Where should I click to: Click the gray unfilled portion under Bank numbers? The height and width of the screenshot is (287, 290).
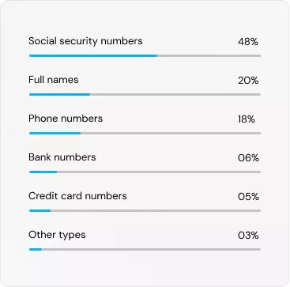(x=159, y=172)
